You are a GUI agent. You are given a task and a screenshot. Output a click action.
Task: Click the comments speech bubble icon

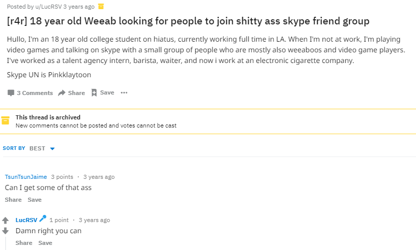11,93
